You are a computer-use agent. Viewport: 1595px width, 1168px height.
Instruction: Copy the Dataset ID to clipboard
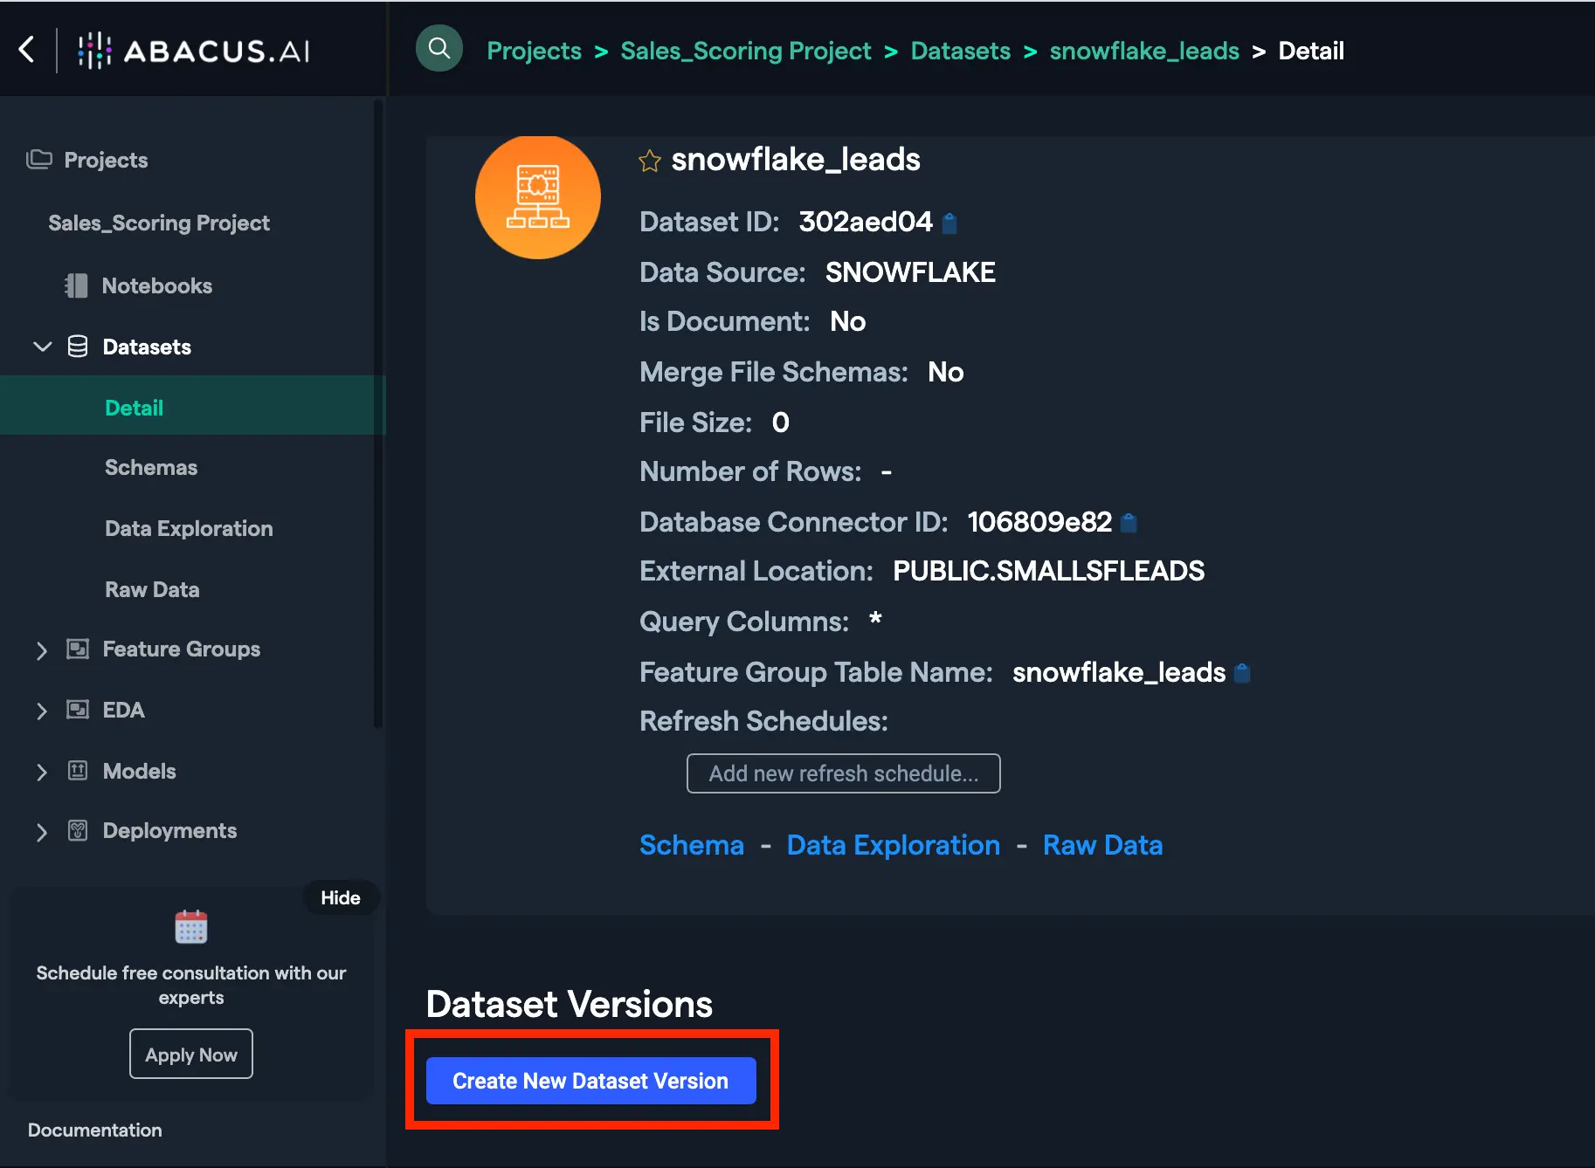pos(950,223)
